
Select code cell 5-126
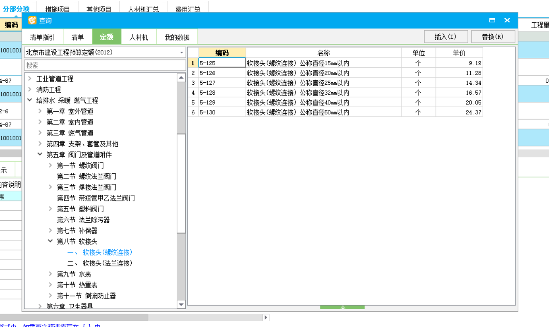(222, 73)
